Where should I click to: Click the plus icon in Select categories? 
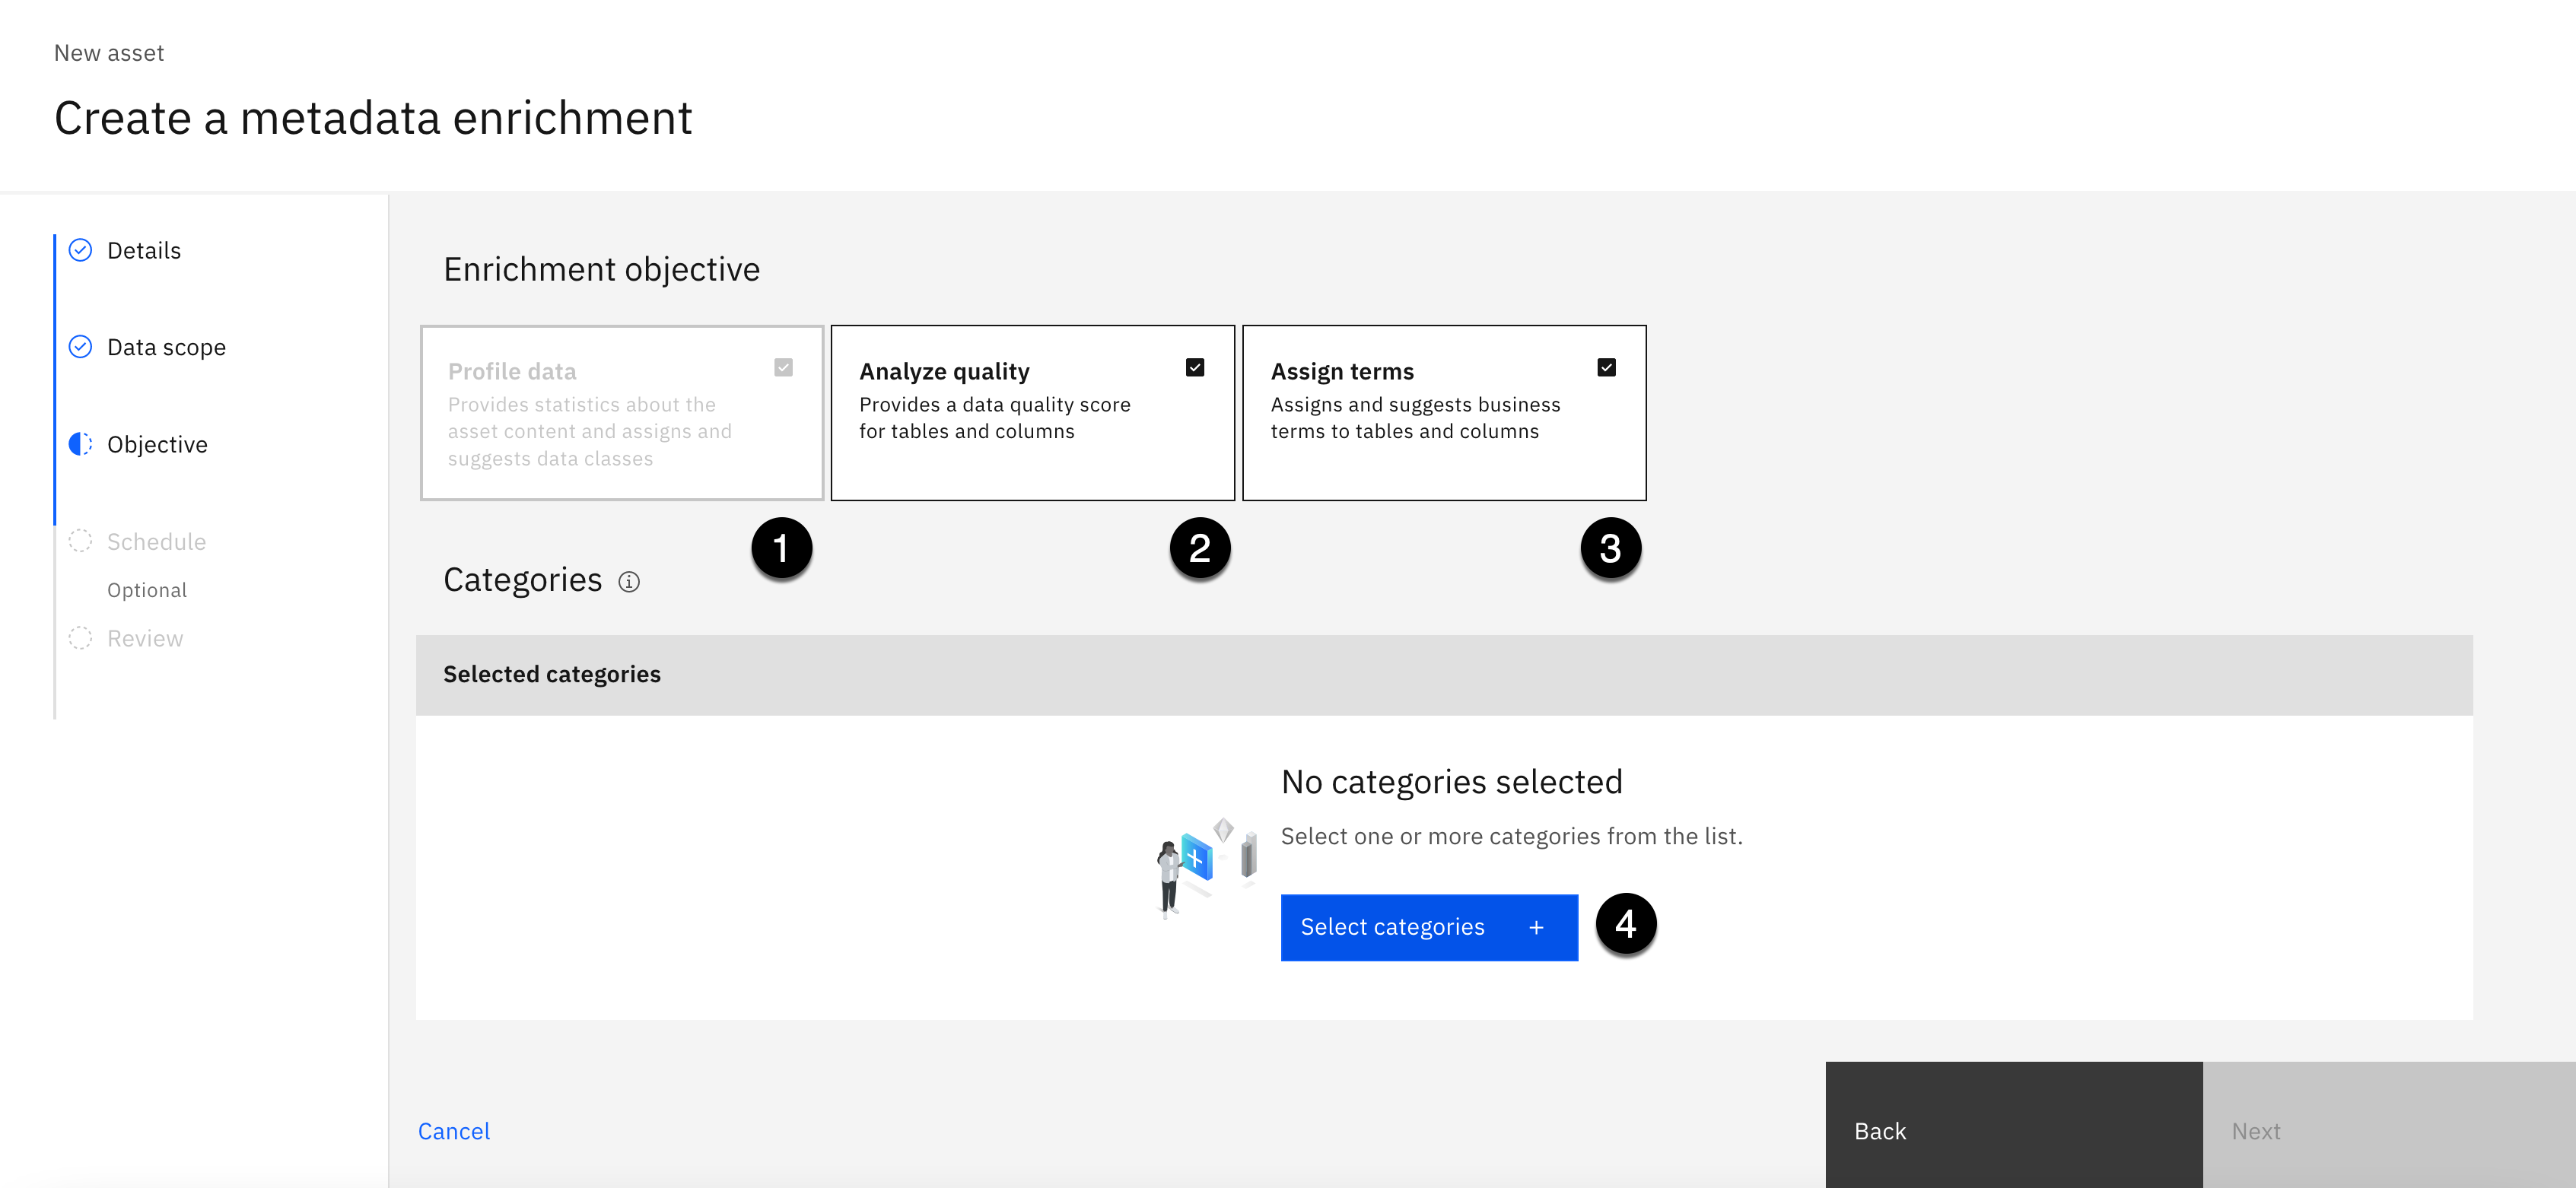pos(1536,928)
